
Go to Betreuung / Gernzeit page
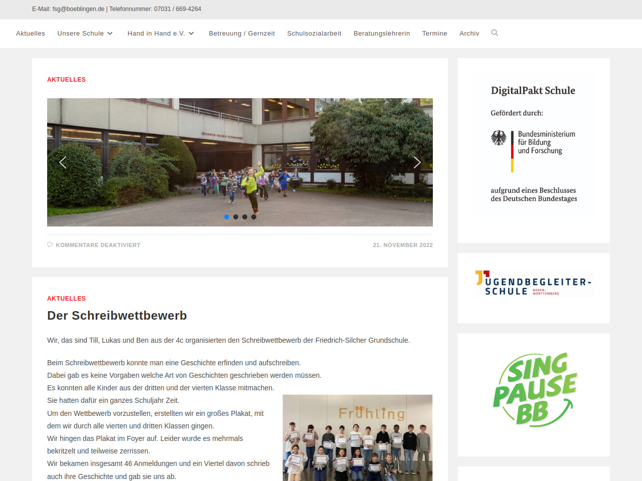click(242, 34)
